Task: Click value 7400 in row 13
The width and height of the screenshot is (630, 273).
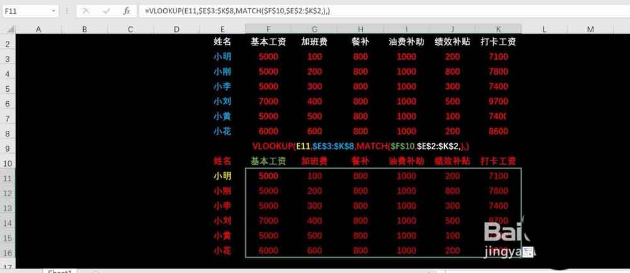Action: click(498, 206)
